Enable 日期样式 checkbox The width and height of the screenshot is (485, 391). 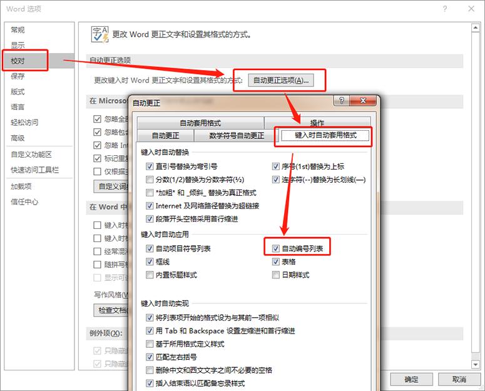276,275
